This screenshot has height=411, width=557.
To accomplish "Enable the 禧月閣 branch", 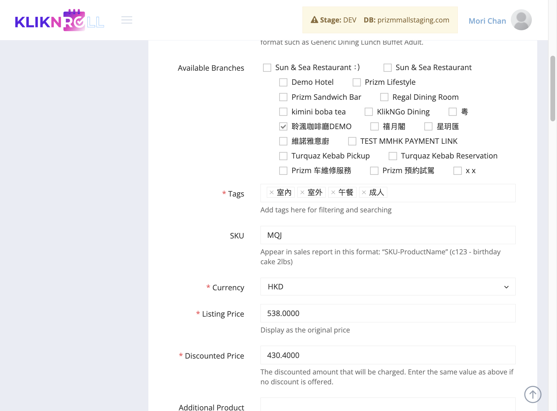I will pyautogui.click(x=375, y=126).
